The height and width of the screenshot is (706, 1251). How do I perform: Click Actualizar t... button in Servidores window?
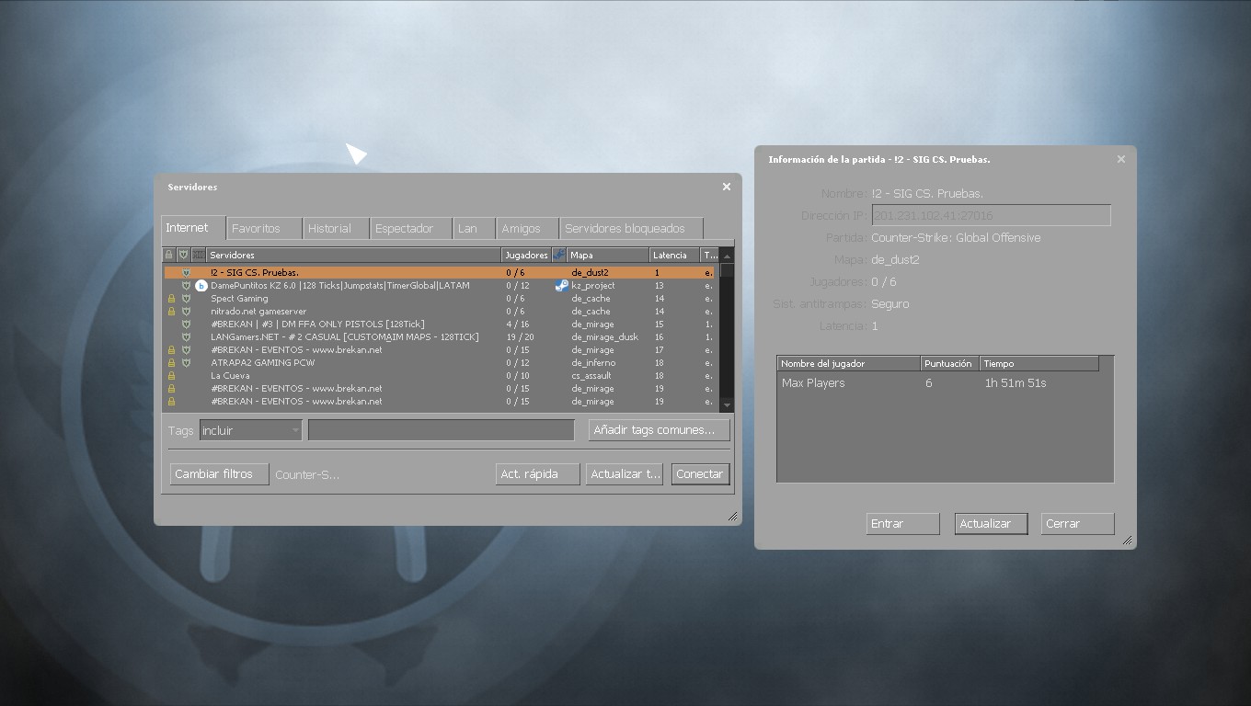pos(625,474)
